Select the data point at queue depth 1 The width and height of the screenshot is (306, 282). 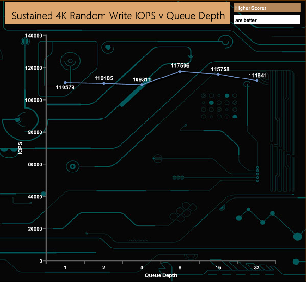coord(65,83)
